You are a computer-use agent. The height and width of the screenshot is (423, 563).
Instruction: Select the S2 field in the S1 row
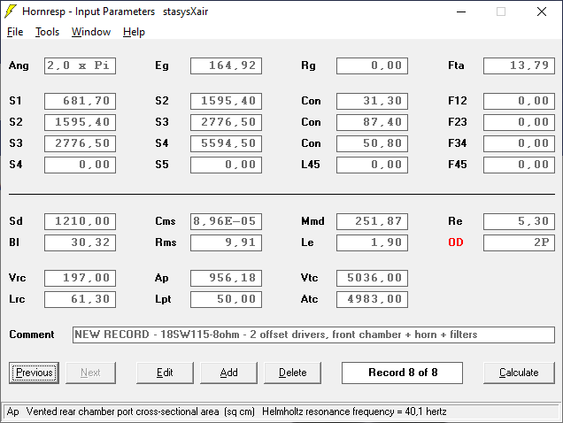coord(227,101)
